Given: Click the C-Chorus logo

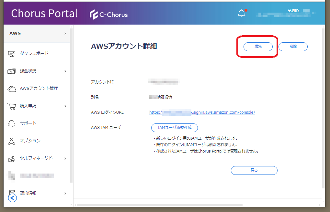Looking at the screenshot, I should coord(109,15).
